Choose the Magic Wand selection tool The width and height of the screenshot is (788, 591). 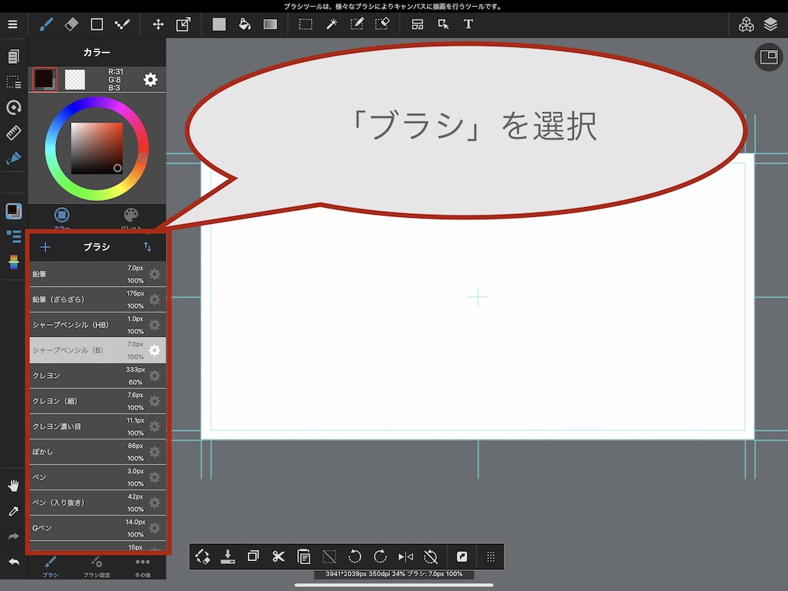tap(332, 24)
